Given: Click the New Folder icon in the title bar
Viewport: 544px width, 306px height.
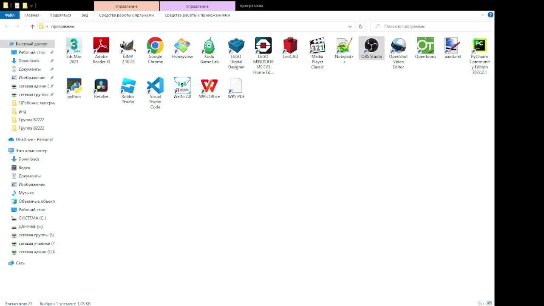Looking at the screenshot, I should coord(25,6).
